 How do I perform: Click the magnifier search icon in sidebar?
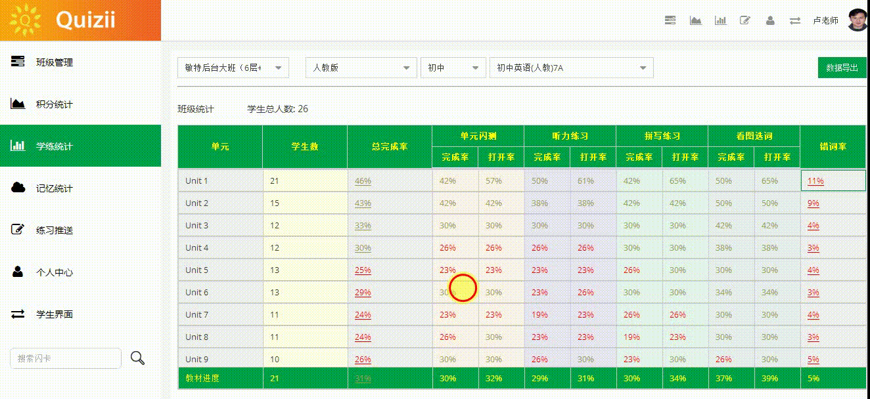click(137, 358)
